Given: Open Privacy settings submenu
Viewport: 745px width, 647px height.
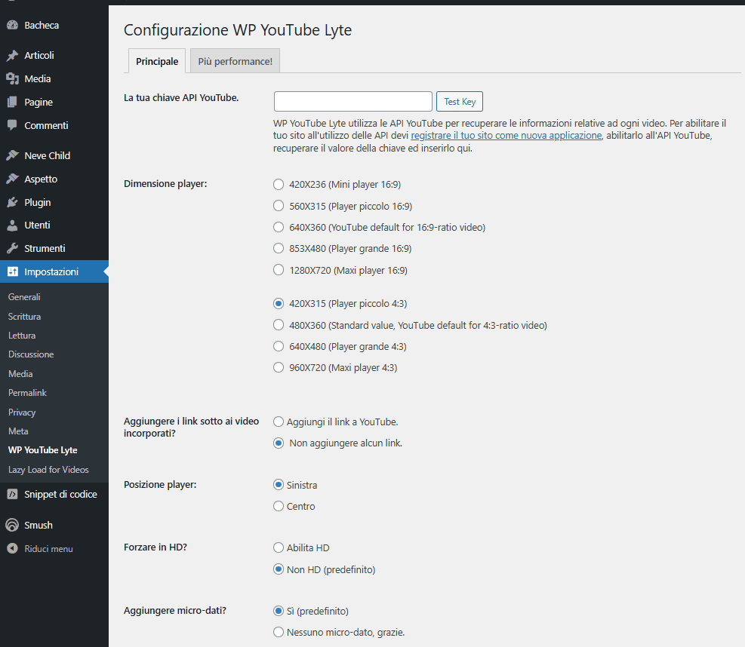Looking at the screenshot, I should [x=22, y=412].
